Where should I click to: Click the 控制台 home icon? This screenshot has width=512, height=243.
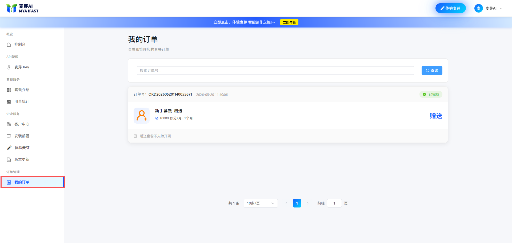point(9,45)
